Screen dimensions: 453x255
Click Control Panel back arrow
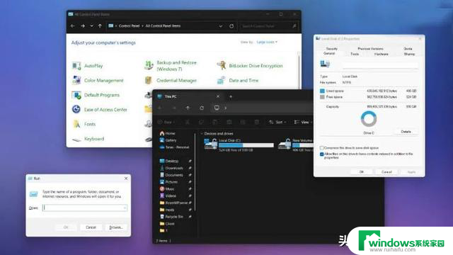72,26
